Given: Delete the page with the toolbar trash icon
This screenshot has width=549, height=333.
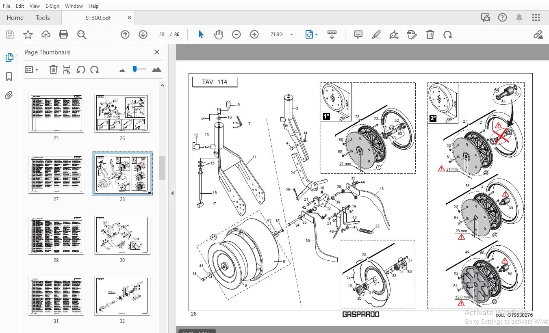Looking at the screenshot, I should pos(430,35).
